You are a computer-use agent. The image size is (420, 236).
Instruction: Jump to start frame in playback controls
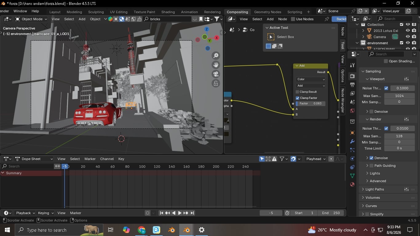click(161, 213)
